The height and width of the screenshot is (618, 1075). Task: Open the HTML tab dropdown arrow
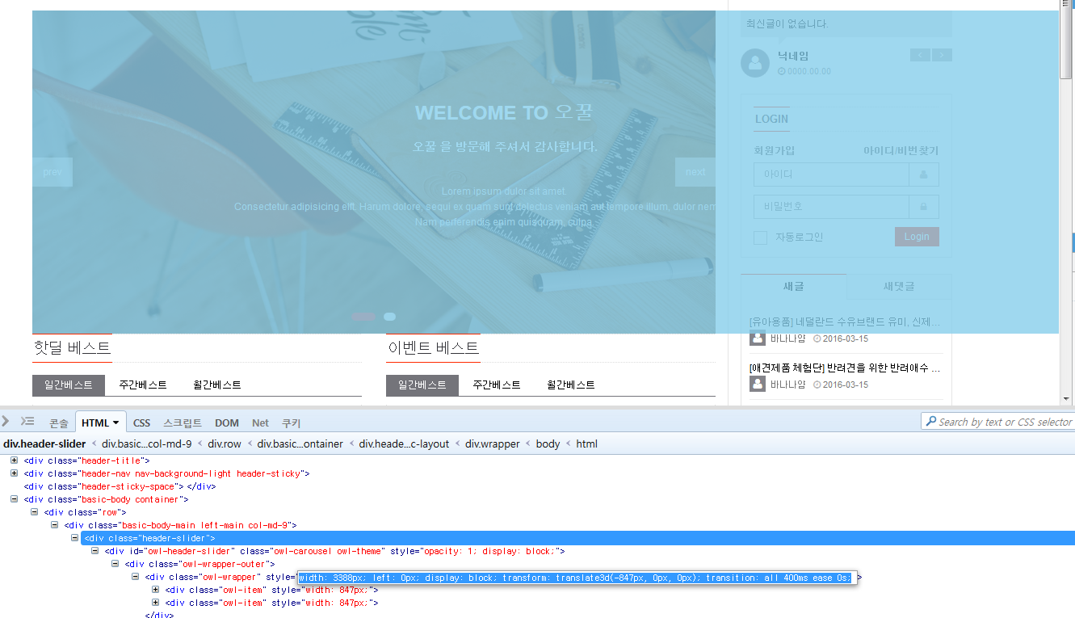pyautogui.click(x=115, y=423)
